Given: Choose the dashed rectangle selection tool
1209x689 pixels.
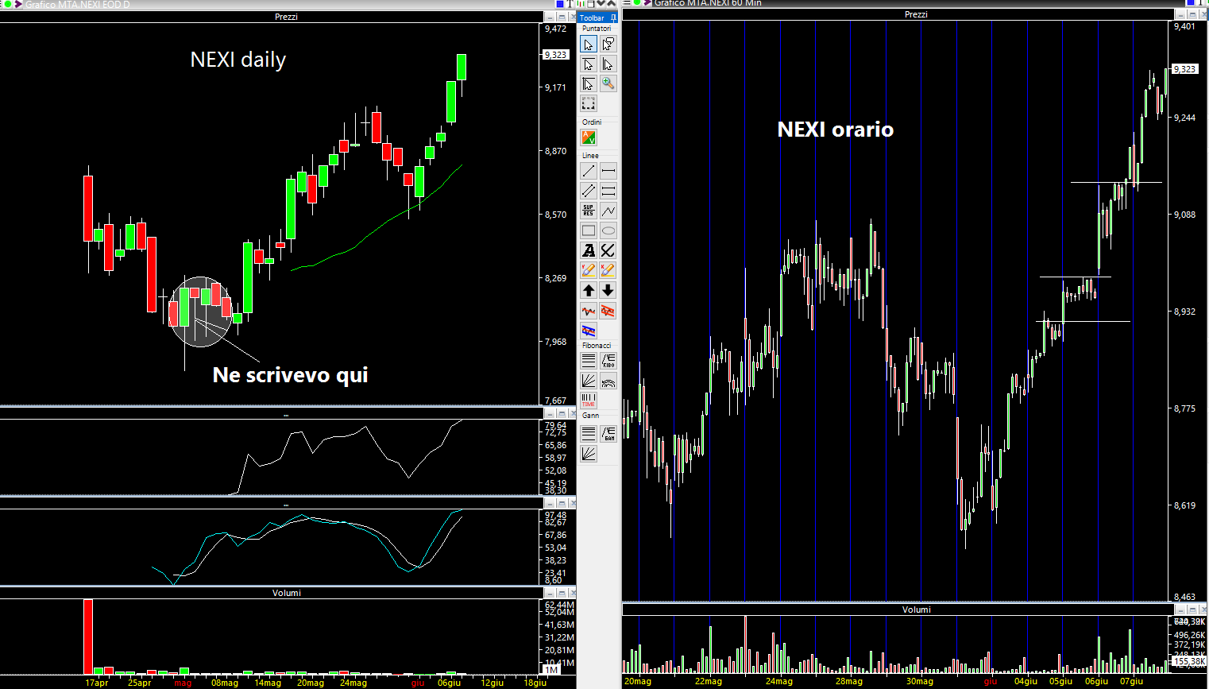Looking at the screenshot, I should [589, 104].
